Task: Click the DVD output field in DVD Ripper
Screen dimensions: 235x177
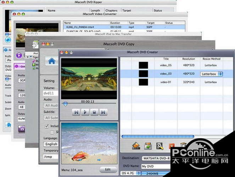Action: tap(8, 70)
